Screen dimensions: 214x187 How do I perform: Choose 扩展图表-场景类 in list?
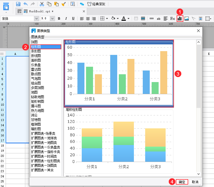[46, 133]
